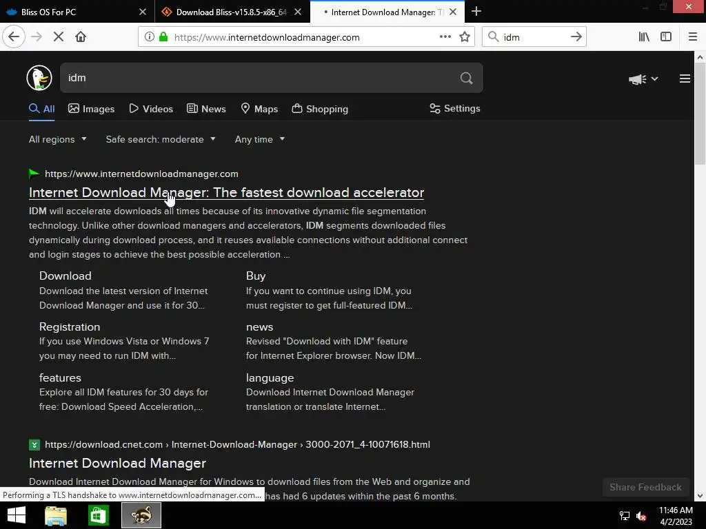Click the DuckDuckGo search magnifier button

[x=467, y=79]
